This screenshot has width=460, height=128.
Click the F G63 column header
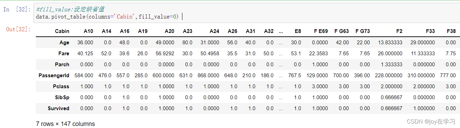pos(341,31)
